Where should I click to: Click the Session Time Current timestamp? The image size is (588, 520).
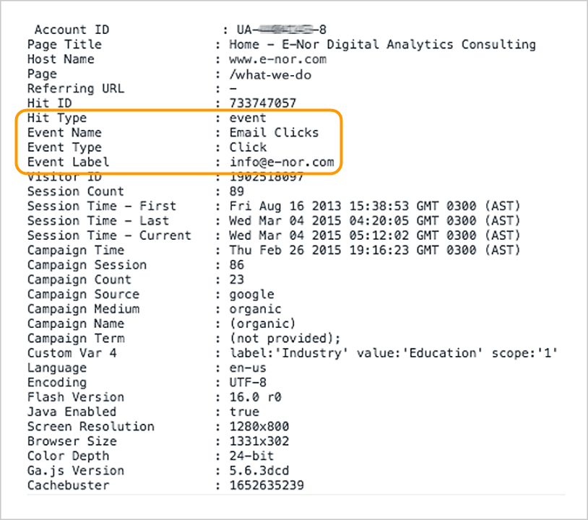(375, 235)
